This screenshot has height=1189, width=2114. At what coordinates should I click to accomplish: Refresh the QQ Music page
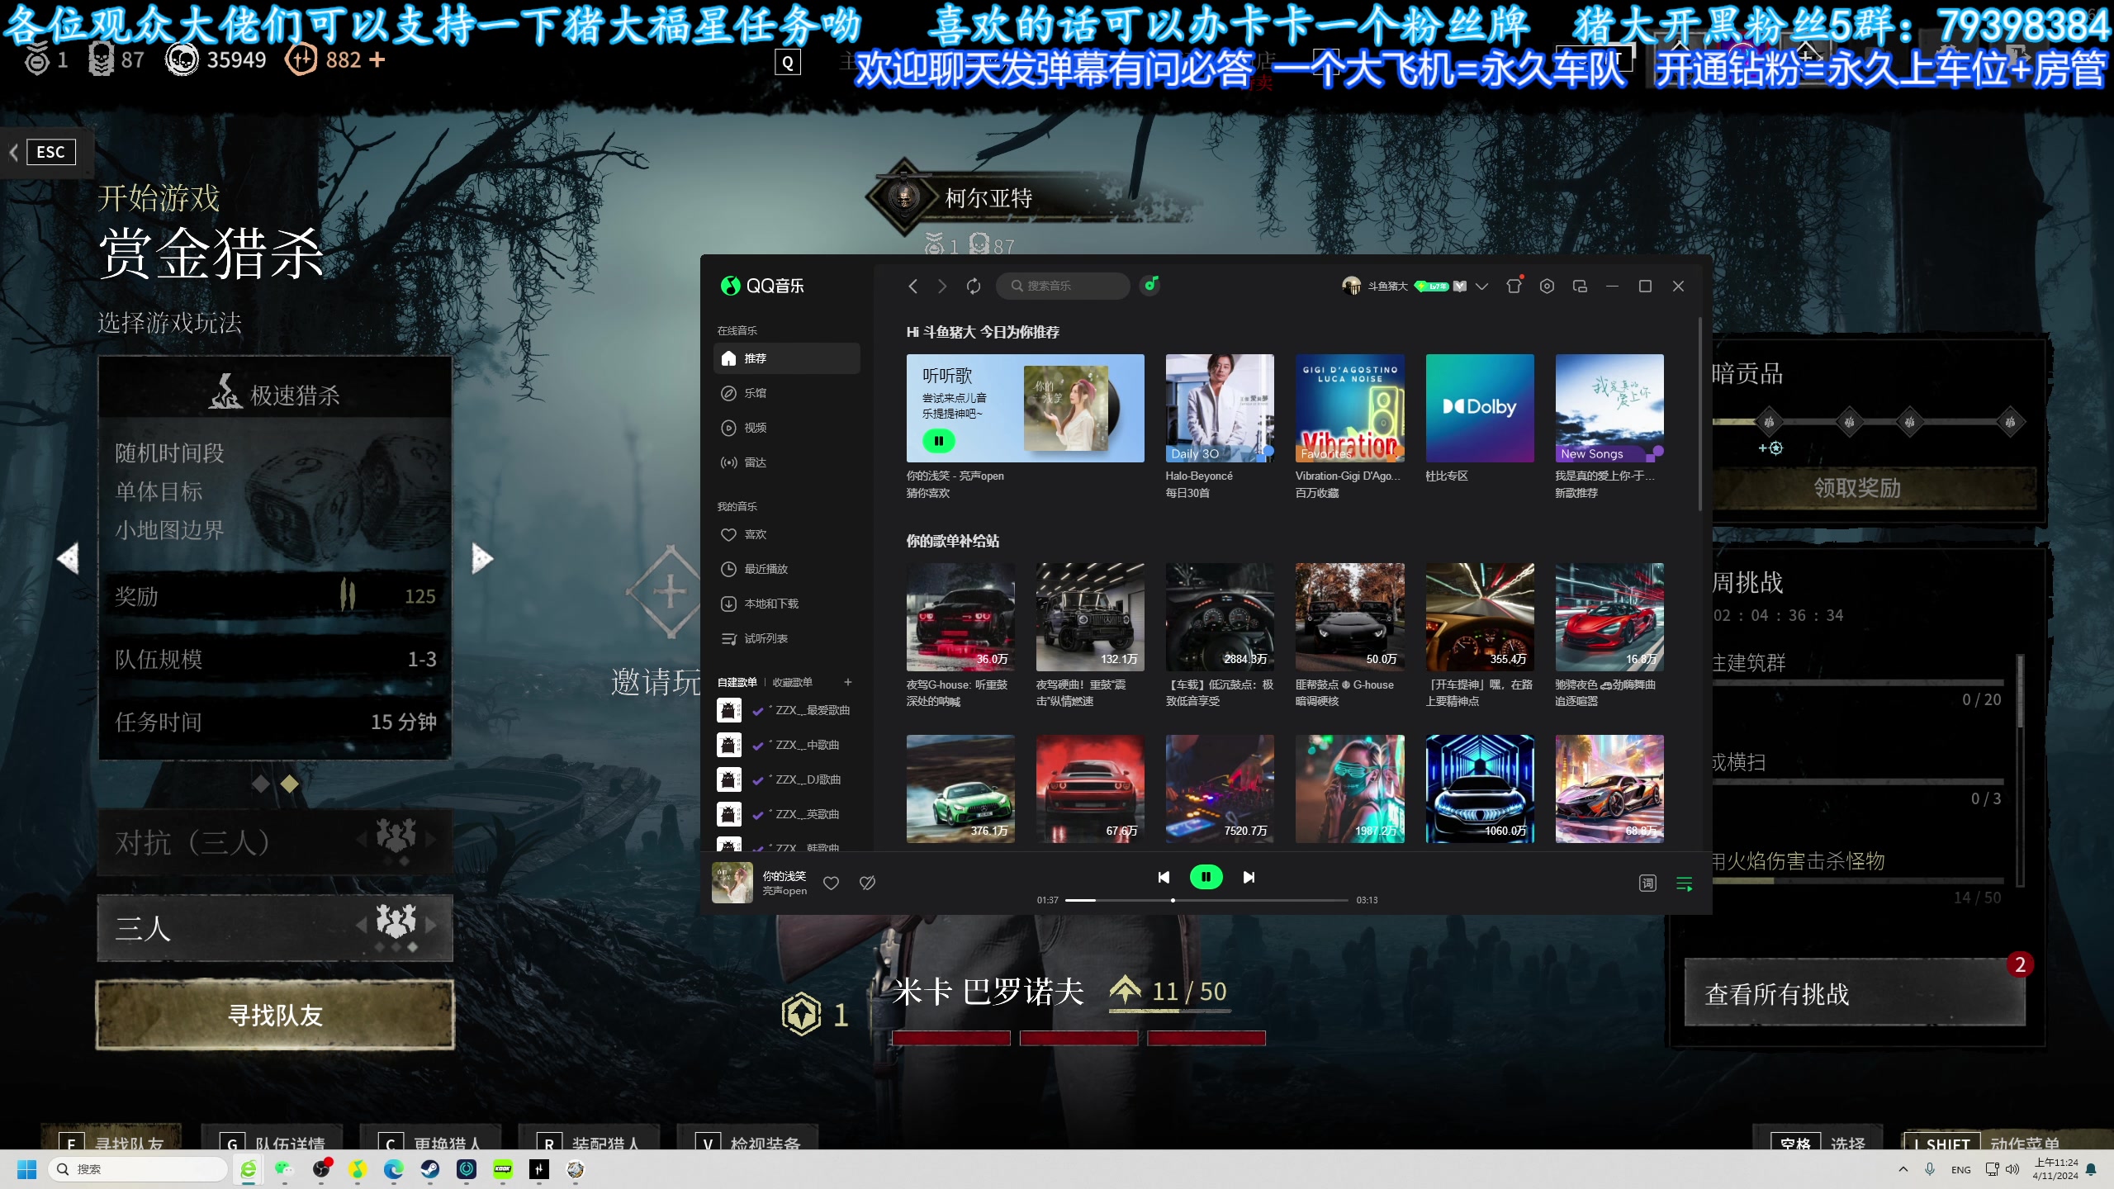(974, 286)
